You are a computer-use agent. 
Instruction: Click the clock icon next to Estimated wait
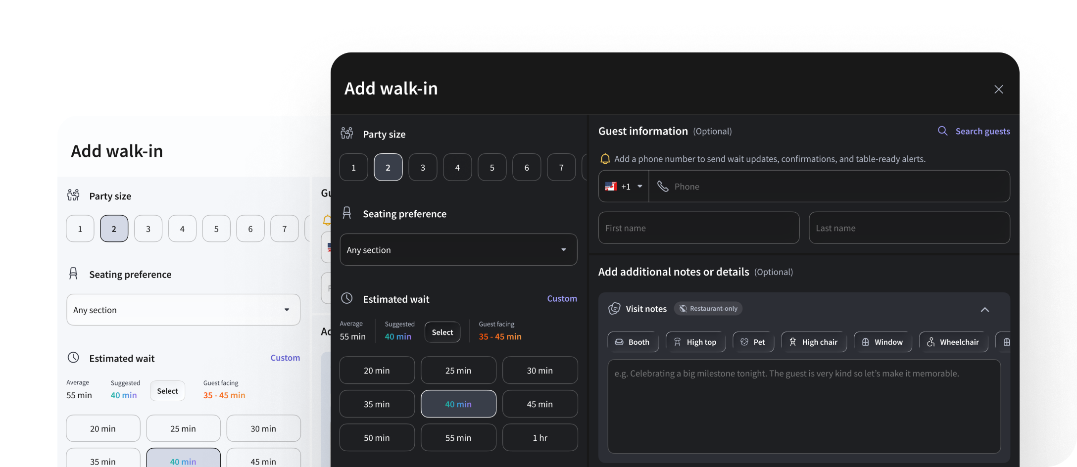point(346,298)
